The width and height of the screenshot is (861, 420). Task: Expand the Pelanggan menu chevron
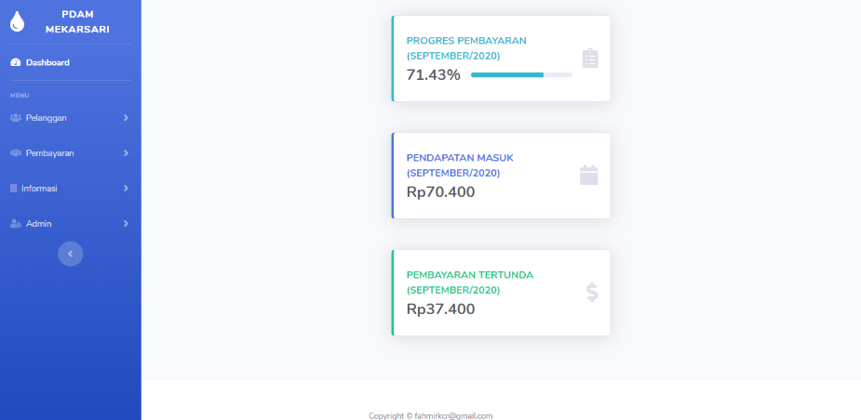click(x=126, y=118)
